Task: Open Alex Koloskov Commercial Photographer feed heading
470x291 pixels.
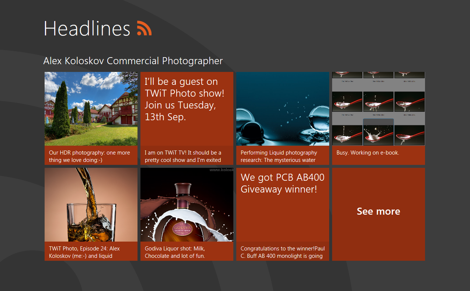Action: (133, 61)
